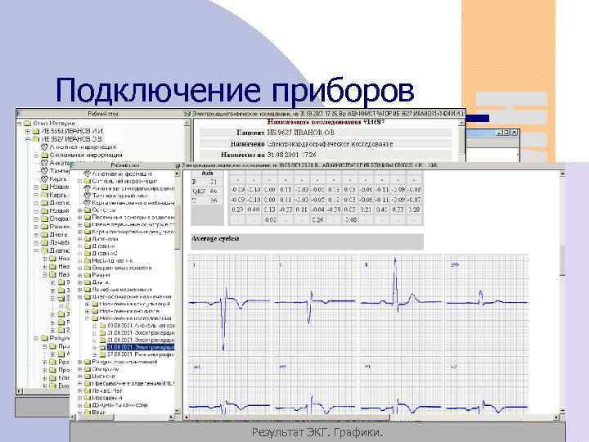
Task: Open lead II ECG graph
Action: pyautogui.click(x=315, y=304)
